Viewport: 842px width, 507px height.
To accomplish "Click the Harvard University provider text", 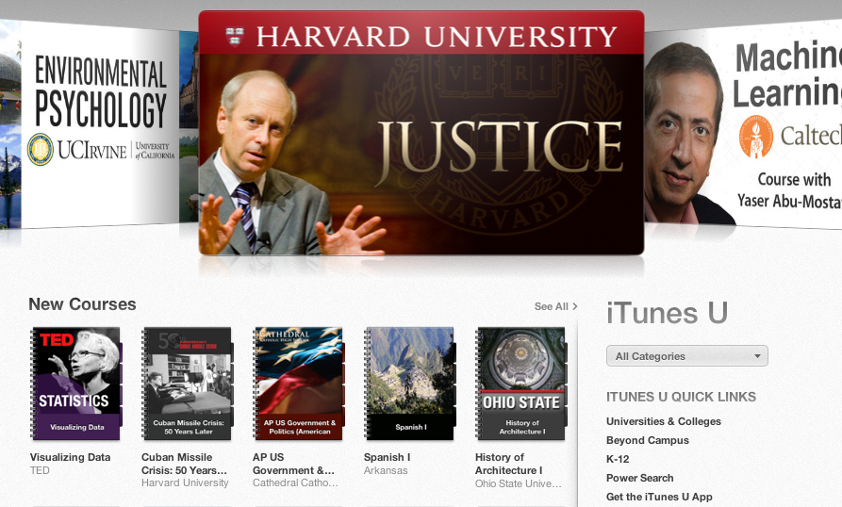I will pyautogui.click(x=185, y=482).
